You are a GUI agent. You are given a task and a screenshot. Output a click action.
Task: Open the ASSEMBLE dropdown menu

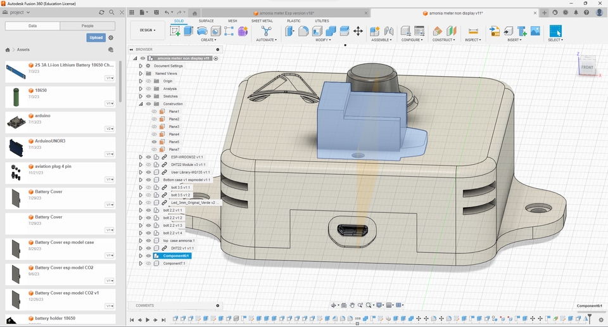[x=381, y=40]
